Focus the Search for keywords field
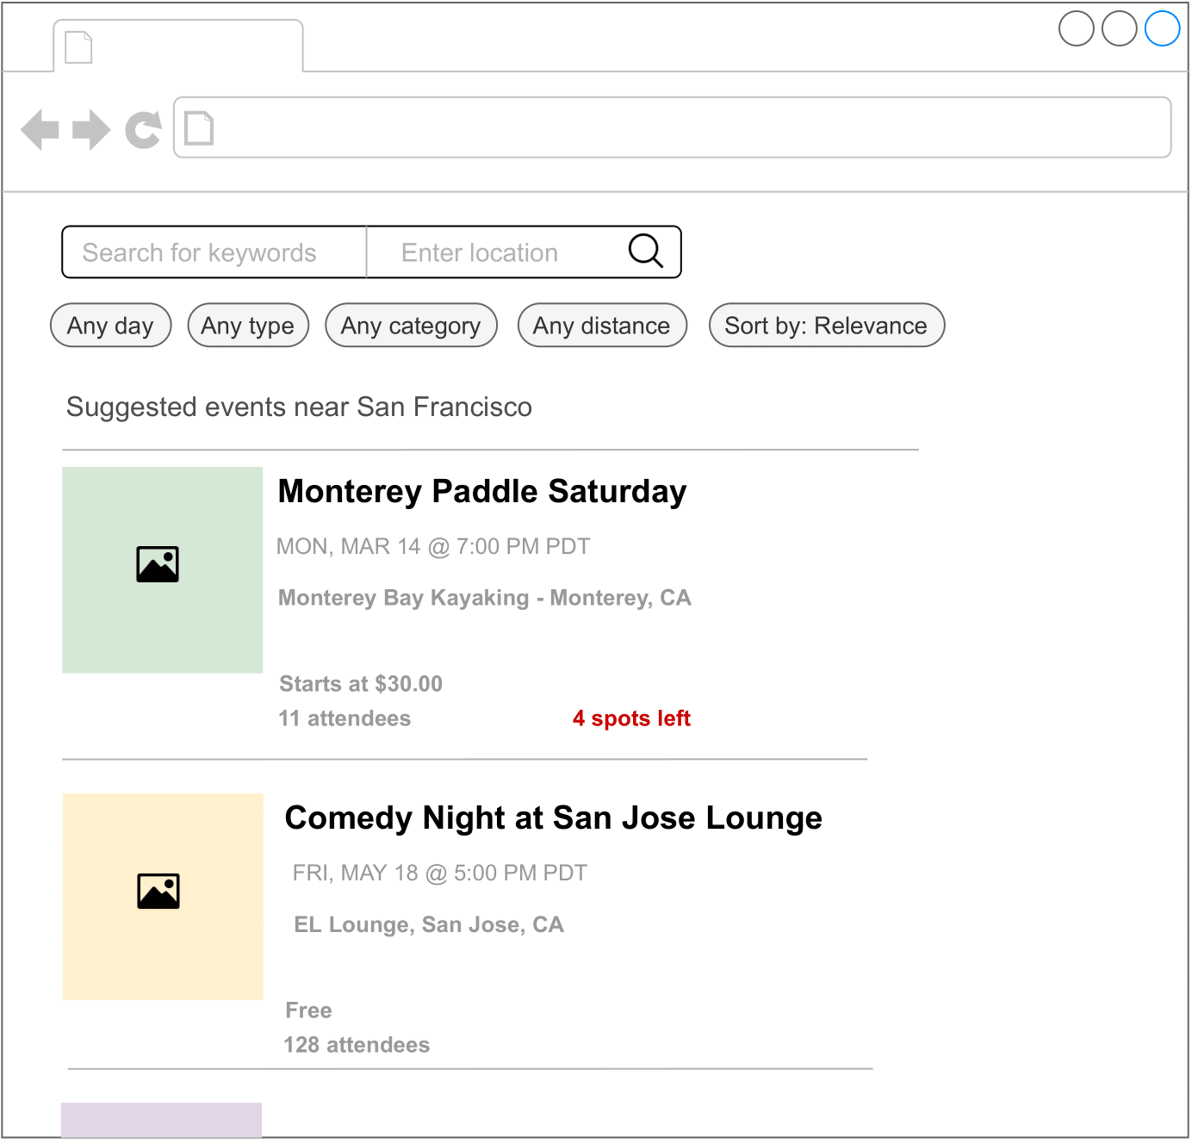The height and width of the screenshot is (1144, 1192). click(214, 252)
